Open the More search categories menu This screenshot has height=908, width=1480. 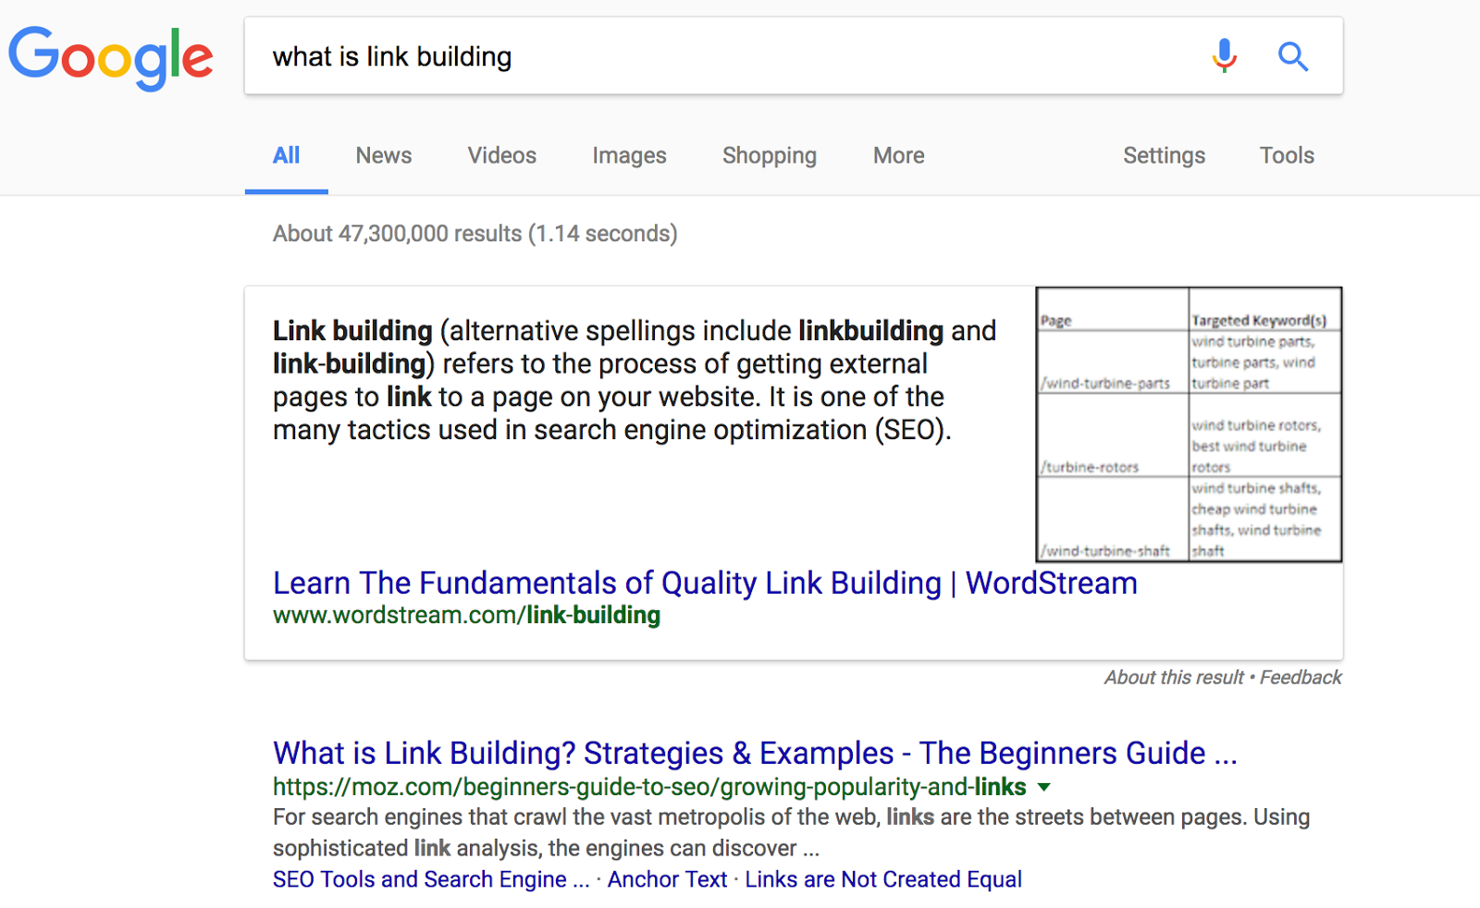click(x=897, y=155)
